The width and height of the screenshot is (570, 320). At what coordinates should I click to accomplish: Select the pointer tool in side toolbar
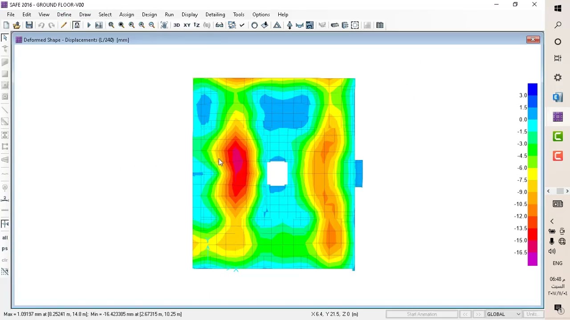point(5,38)
